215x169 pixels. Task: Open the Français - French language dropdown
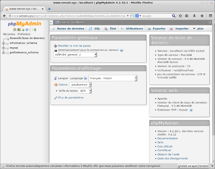pos(113,78)
